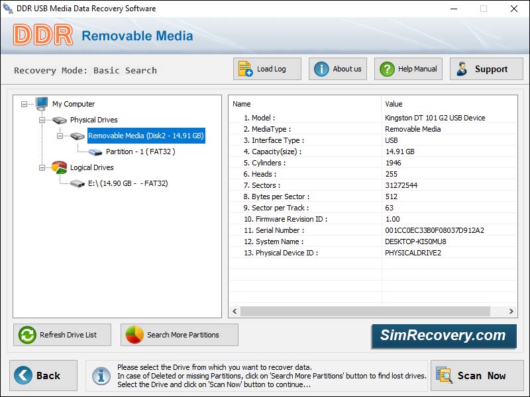Click the Back blue arrow icon
The height and width of the screenshot is (397, 530).
coord(22,375)
